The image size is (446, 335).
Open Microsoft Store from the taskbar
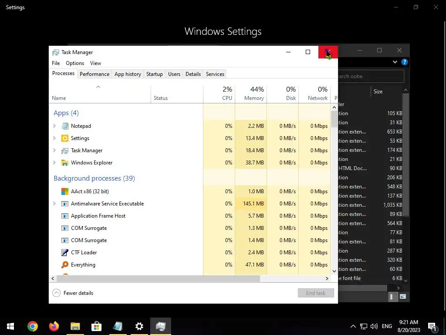click(96, 326)
